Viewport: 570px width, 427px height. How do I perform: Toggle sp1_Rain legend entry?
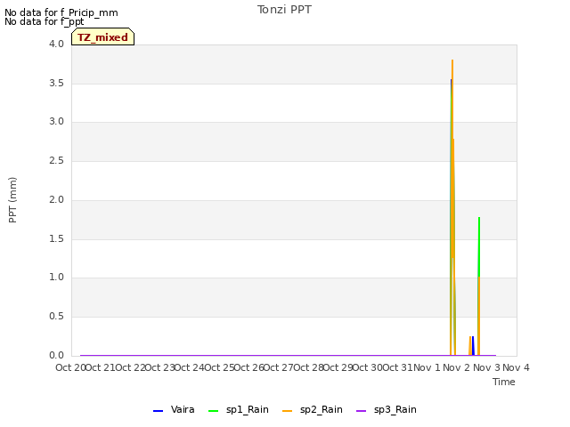pos(239,409)
